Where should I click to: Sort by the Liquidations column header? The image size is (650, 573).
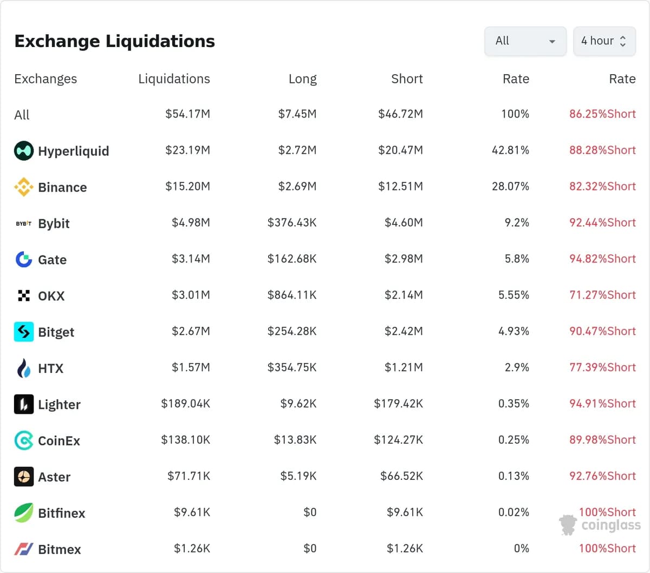[174, 78]
